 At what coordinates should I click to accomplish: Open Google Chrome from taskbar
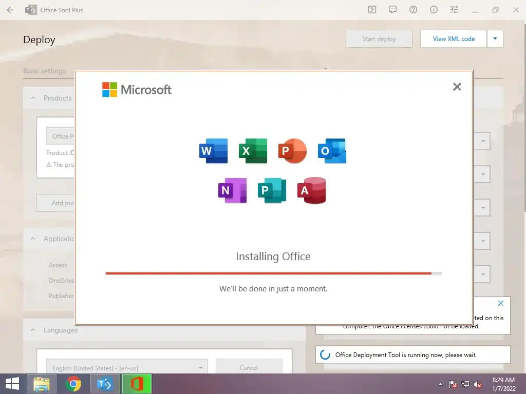pos(73,384)
